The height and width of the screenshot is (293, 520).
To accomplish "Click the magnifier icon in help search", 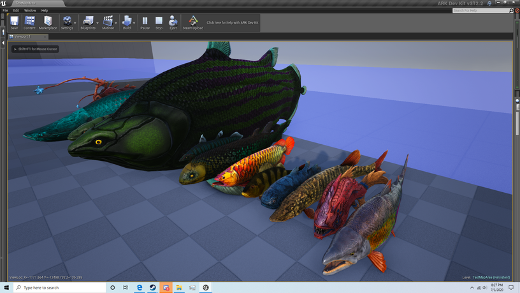I will 511,11.
